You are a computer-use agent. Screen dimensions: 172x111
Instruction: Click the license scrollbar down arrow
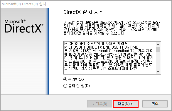pos(158,72)
